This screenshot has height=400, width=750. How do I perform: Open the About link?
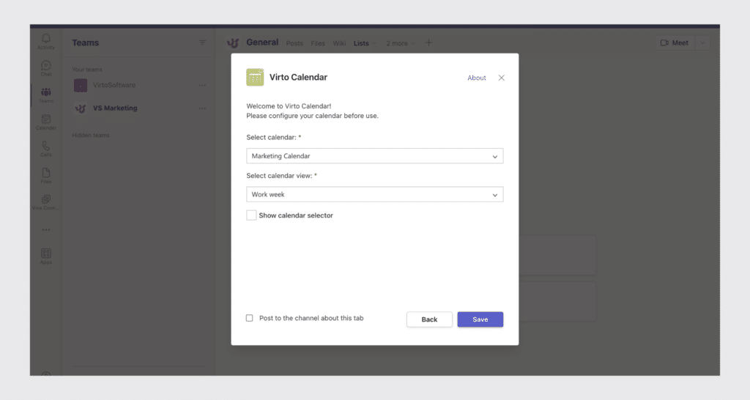[x=476, y=78]
